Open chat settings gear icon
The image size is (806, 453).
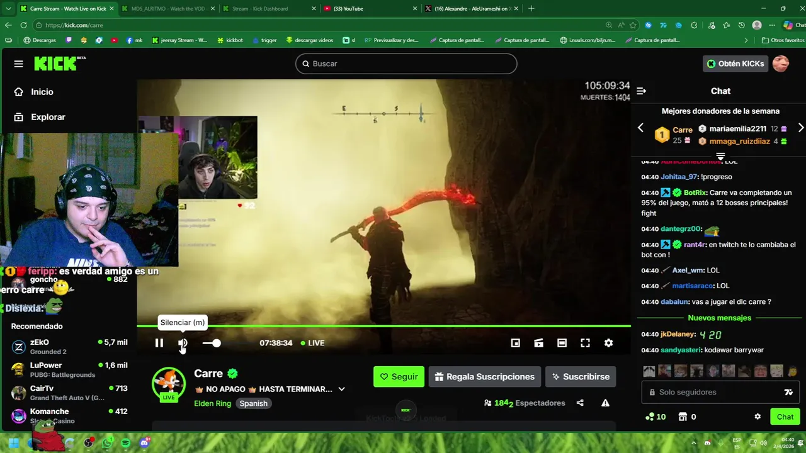point(758,417)
